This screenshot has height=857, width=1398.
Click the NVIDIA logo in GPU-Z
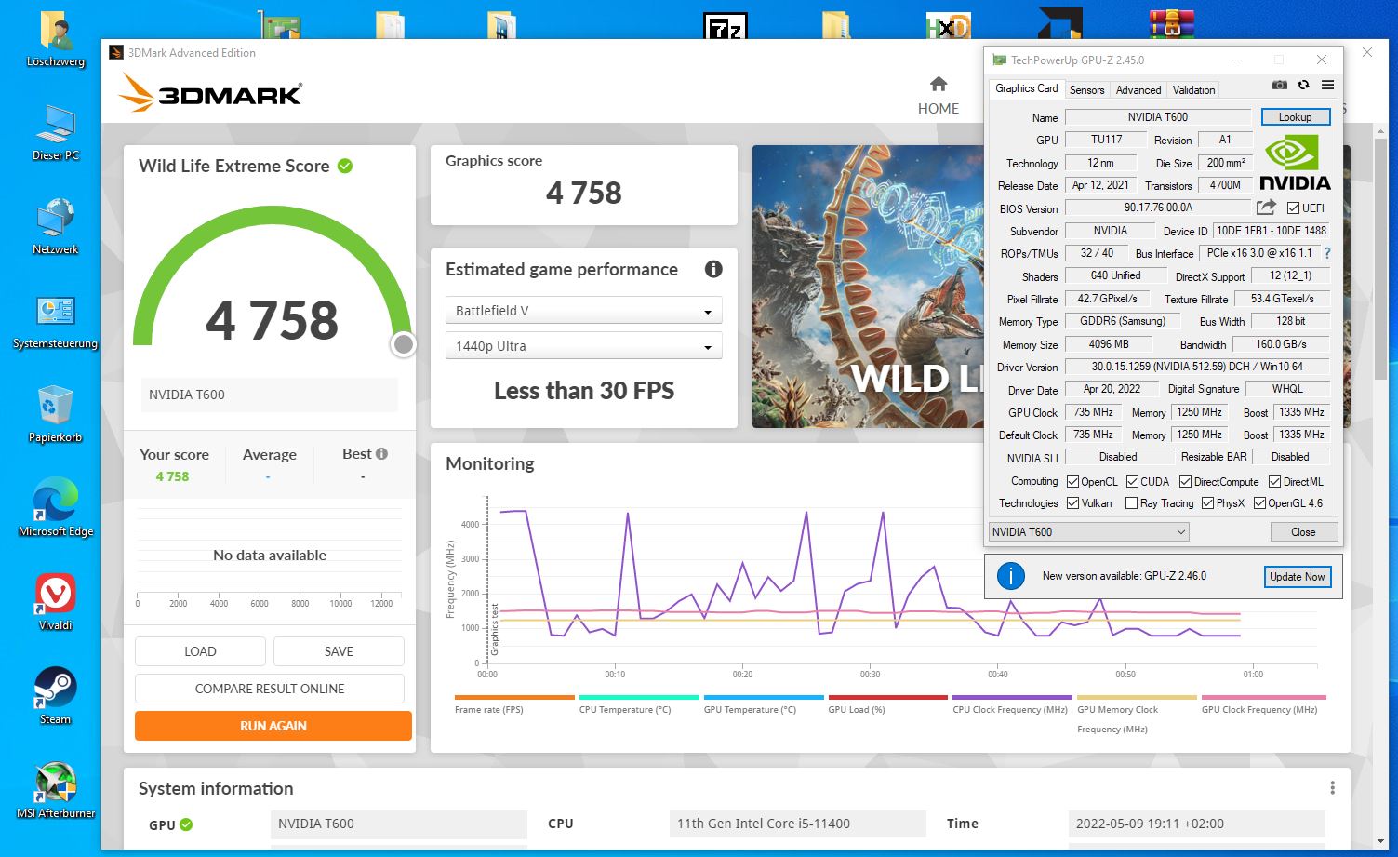(1295, 163)
